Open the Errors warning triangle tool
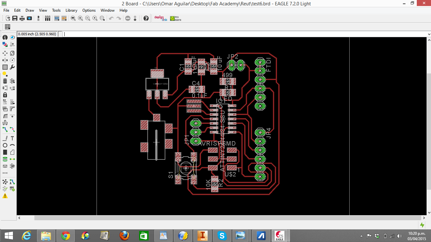Image resolution: width=431 pixels, height=242 pixels. point(5,196)
